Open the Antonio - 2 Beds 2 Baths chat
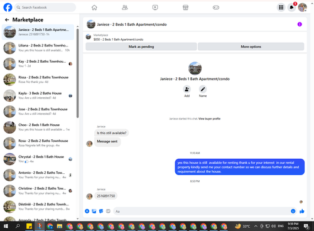Viewport: 314px width, 231px height. [x=38, y=175]
